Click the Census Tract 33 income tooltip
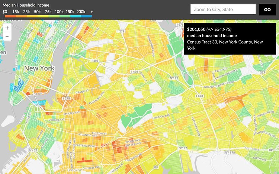Viewport: 279px width, 174px height. point(230,39)
